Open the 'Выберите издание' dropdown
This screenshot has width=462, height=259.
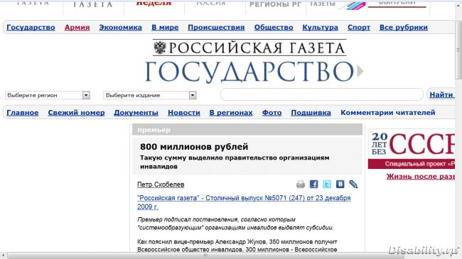pos(150,95)
